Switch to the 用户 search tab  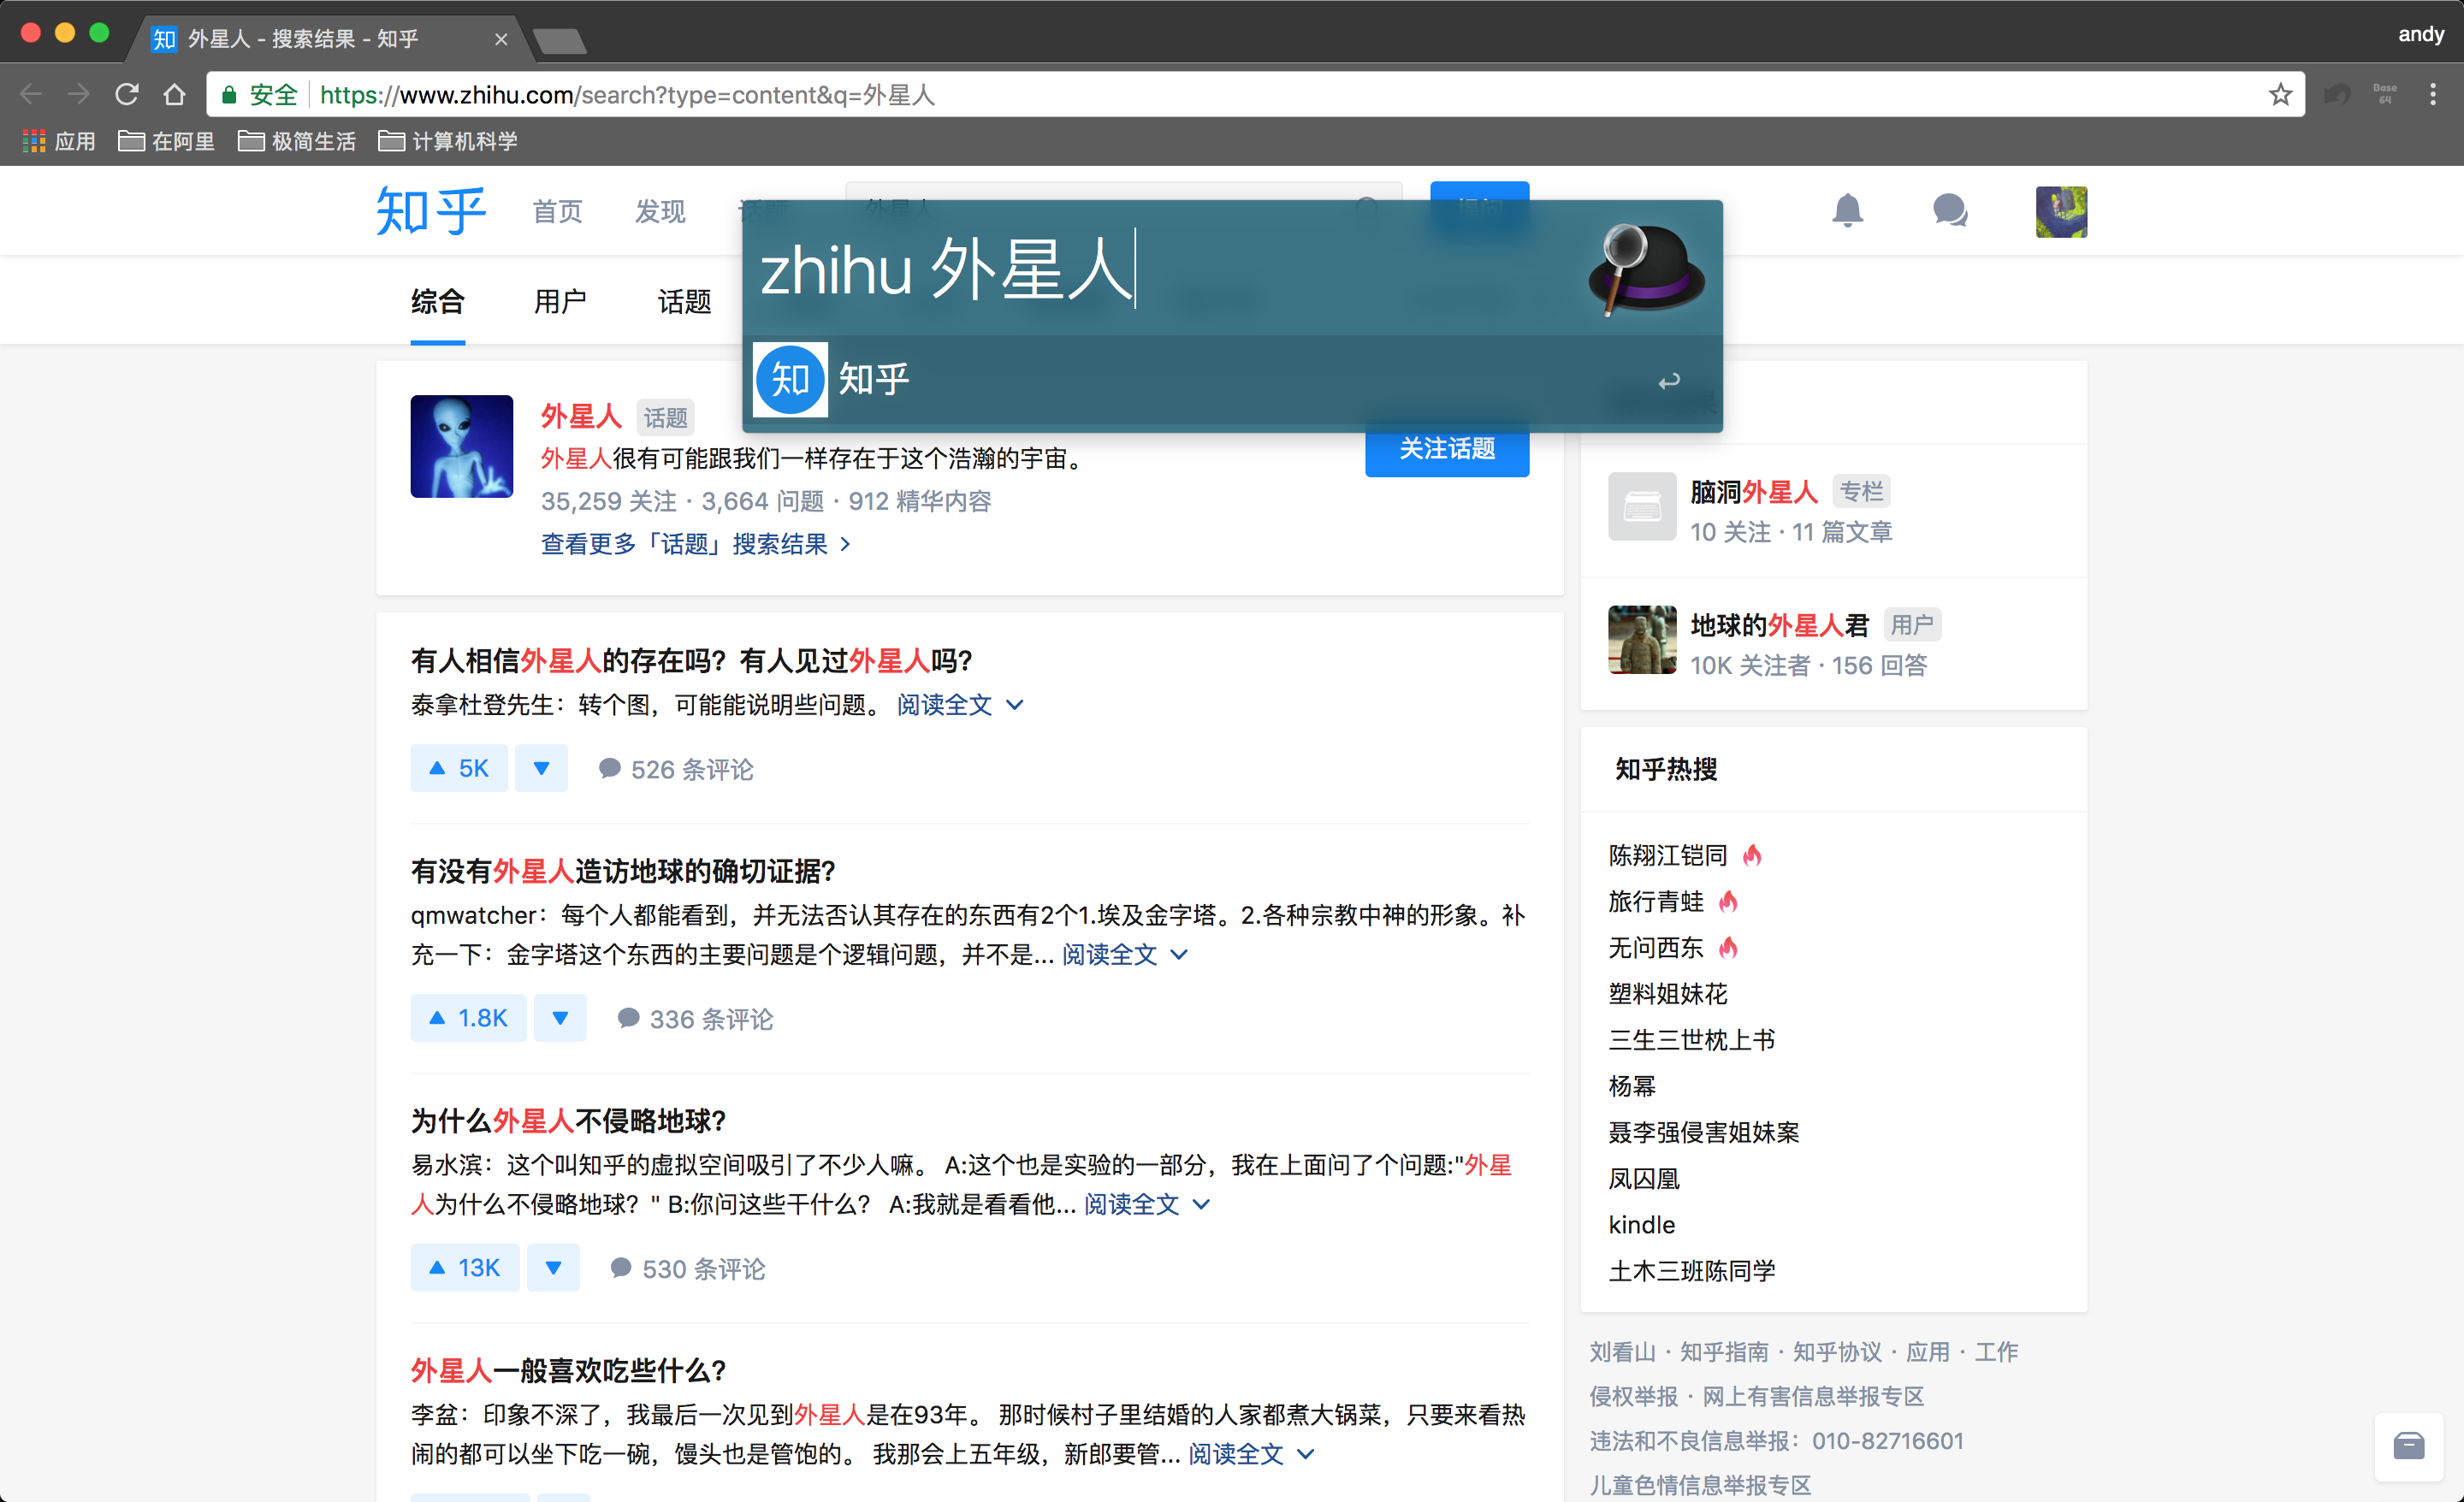[x=560, y=301]
